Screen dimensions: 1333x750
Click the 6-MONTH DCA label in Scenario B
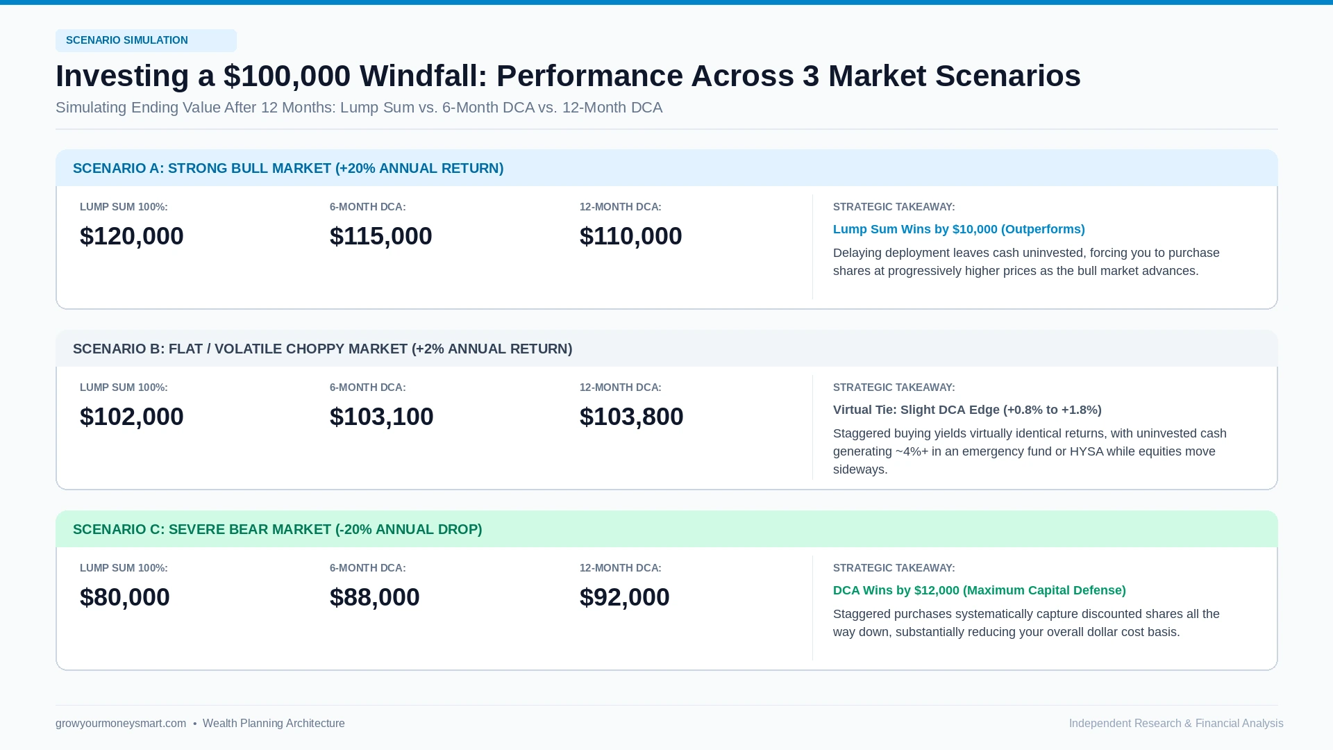[x=368, y=387]
